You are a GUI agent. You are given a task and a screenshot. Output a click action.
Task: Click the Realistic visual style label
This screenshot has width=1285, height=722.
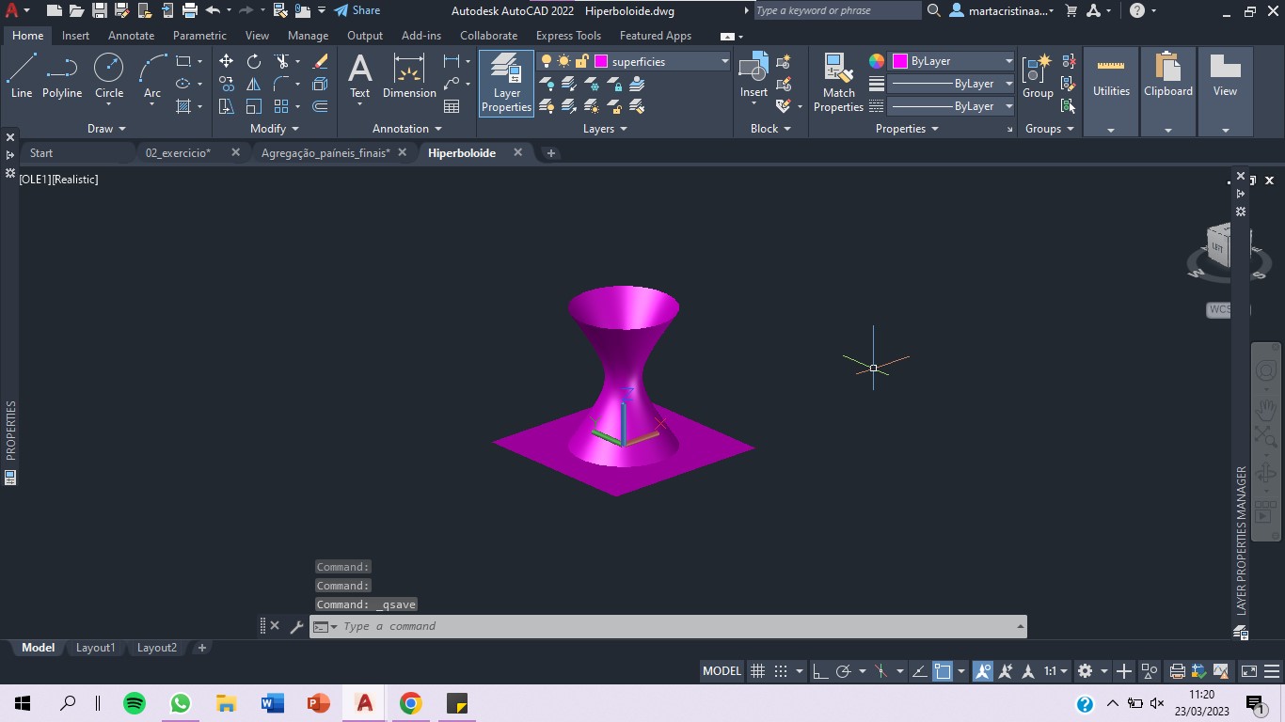(x=75, y=179)
